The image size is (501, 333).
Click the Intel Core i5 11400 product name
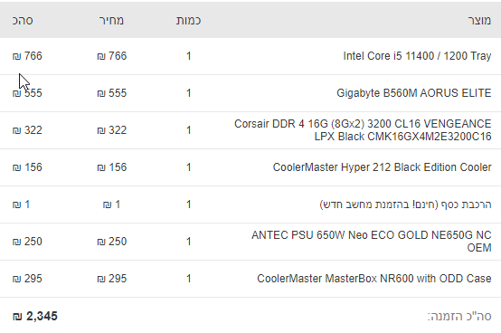tap(417, 56)
